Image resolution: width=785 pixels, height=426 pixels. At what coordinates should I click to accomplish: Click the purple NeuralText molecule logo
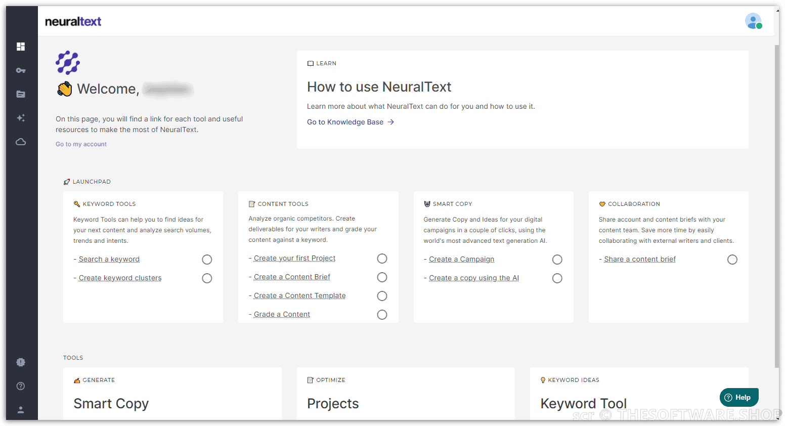click(68, 63)
